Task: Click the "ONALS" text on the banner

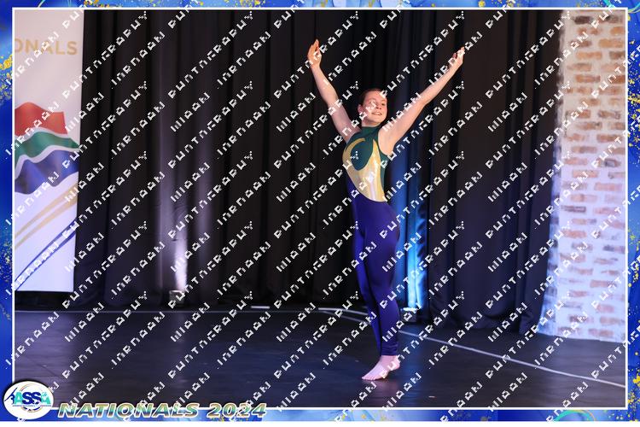Action: (x=47, y=48)
